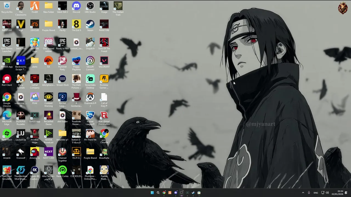Open Microsoft Edge shortcut
Viewport: 351px width, 197px height.
click(x=7, y=118)
